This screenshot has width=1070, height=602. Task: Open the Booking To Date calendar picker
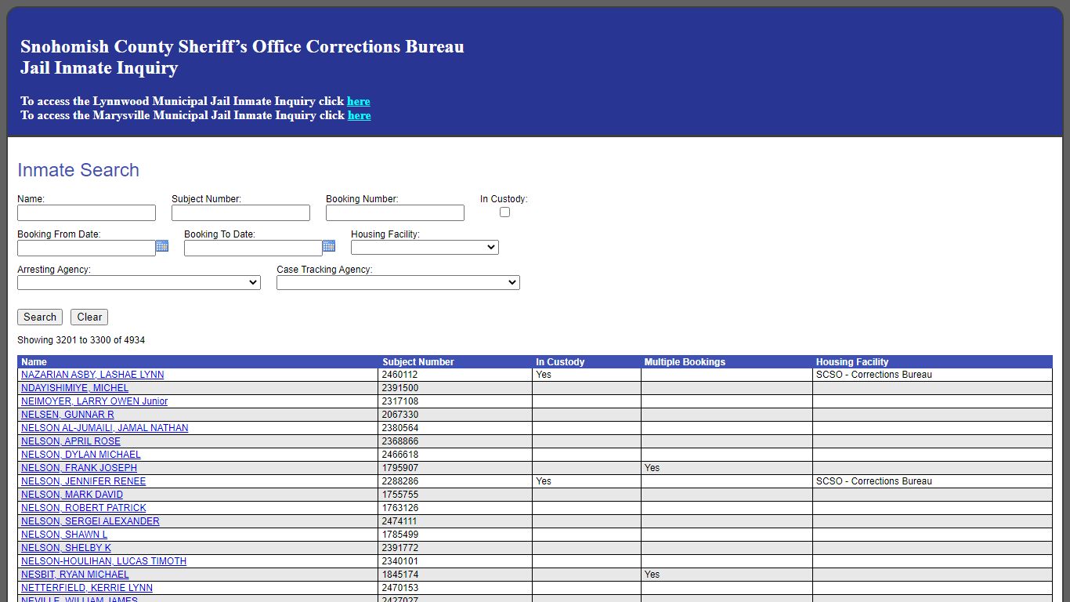(x=329, y=246)
